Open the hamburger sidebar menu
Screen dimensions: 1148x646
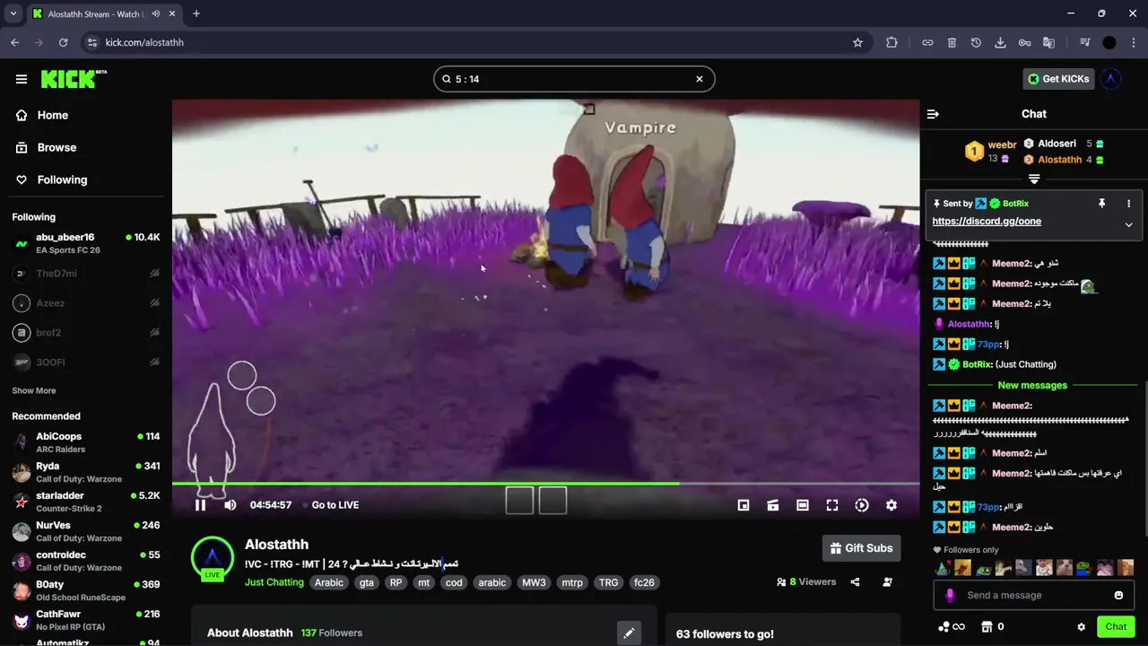pos(22,79)
